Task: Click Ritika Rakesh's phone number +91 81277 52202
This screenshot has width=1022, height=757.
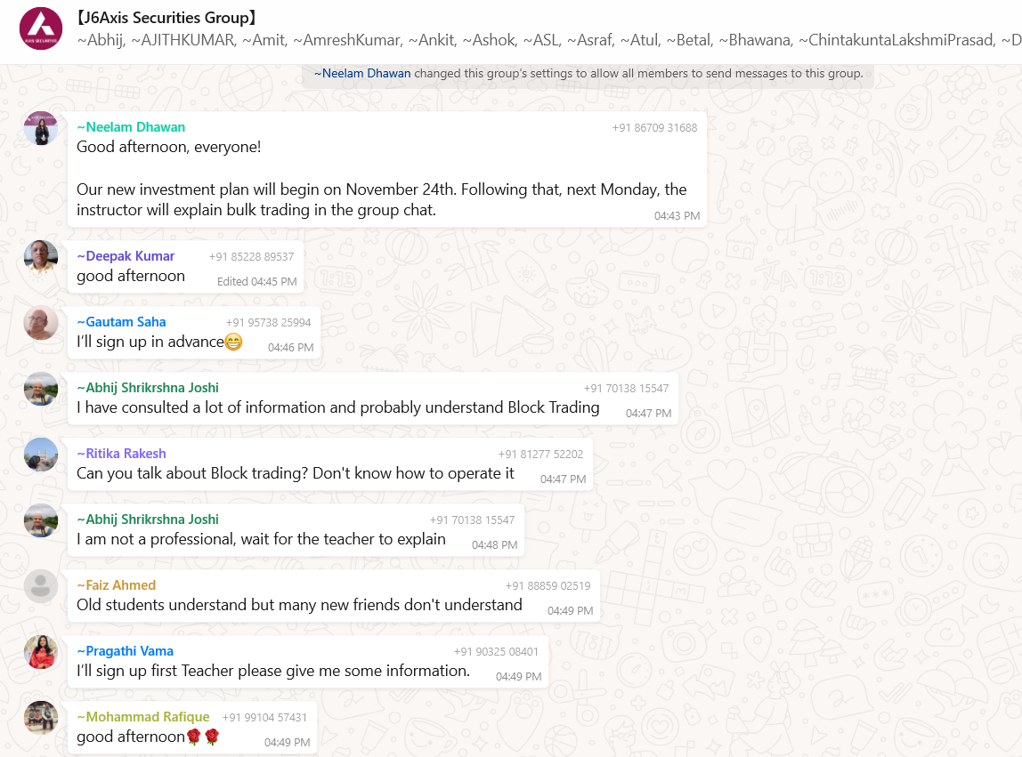Action: tap(540, 455)
